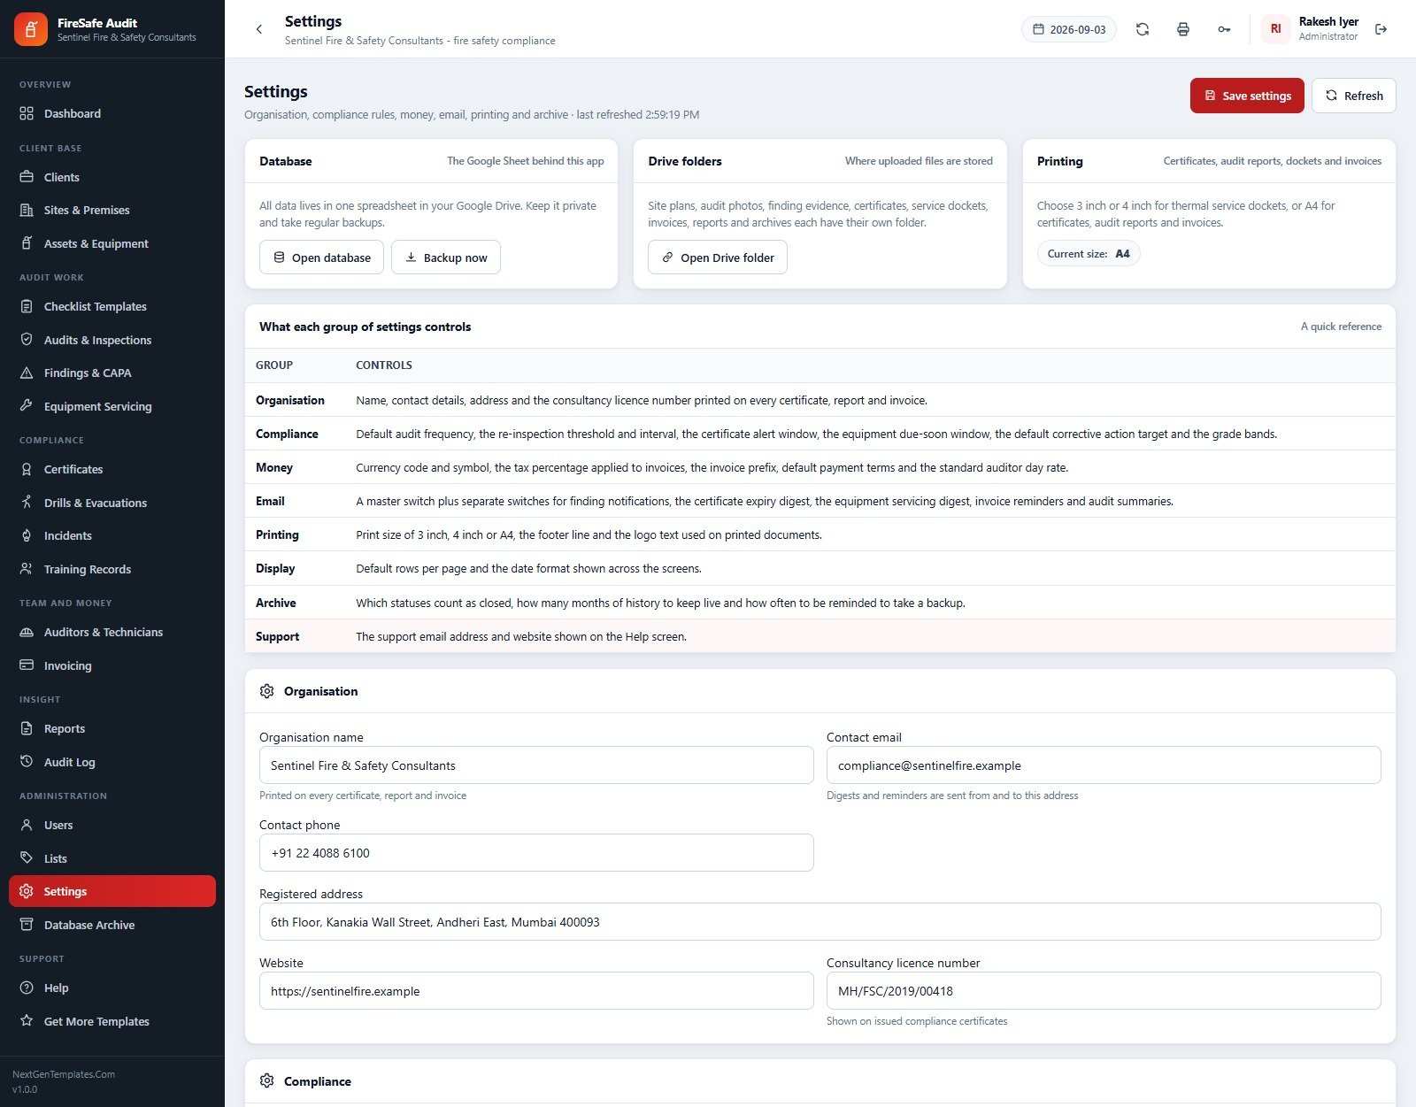1416x1107 pixels.
Task: Click the Open database button
Action: pos(322,258)
